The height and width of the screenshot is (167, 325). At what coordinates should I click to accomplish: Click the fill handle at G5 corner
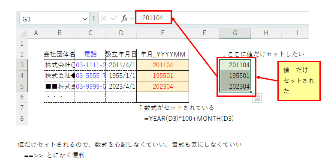pyautogui.click(x=251, y=92)
